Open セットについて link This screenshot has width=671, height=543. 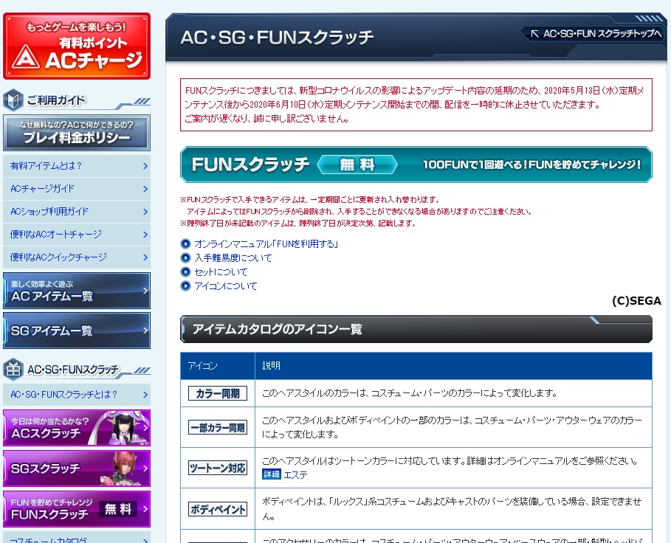[221, 272]
